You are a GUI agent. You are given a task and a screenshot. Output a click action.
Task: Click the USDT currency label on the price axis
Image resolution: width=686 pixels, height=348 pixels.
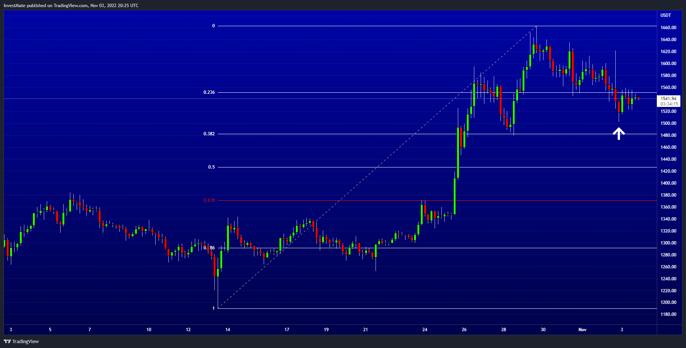[x=666, y=15]
